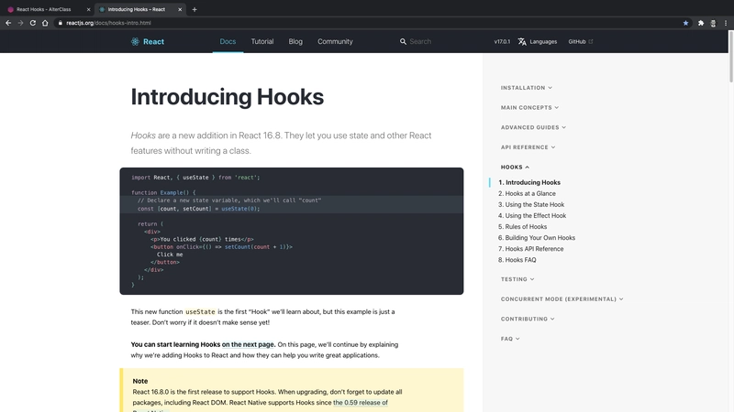Expand the Contributing sidebar section

pyautogui.click(x=528, y=319)
